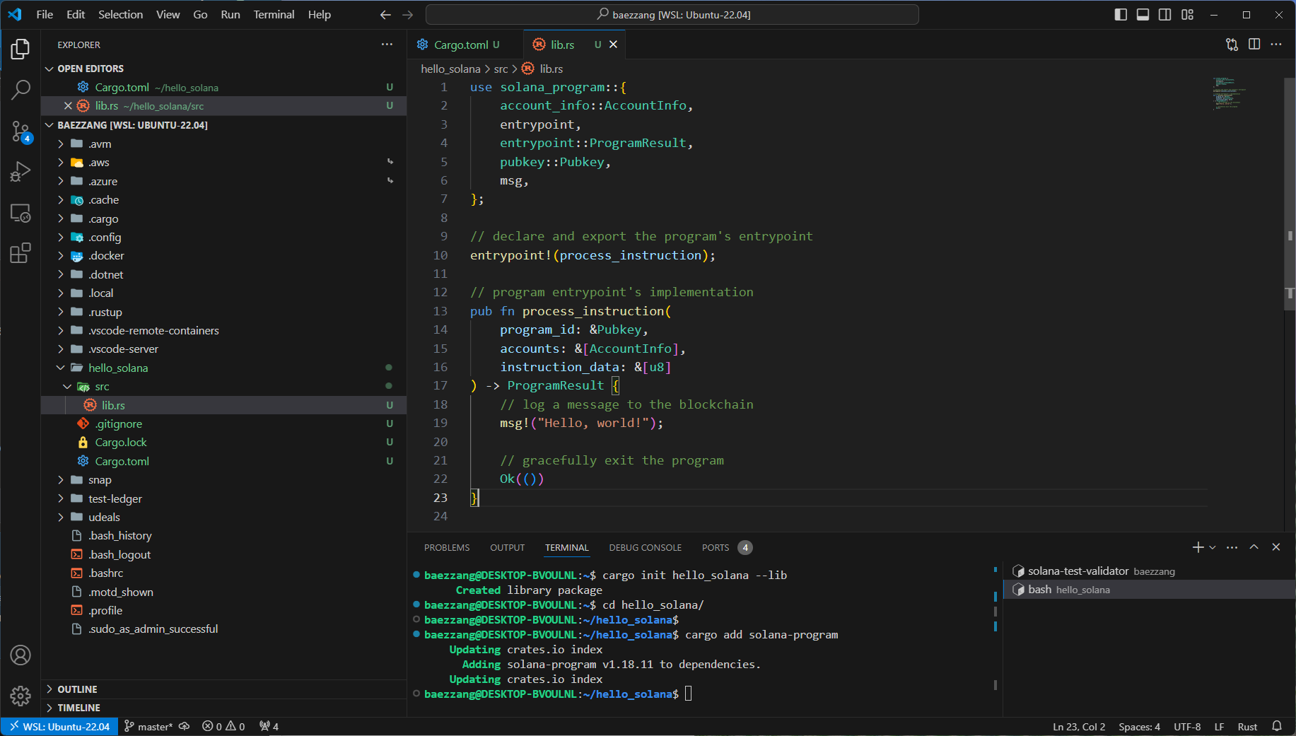Go forward using navigation arrow
The width and height of the screenshot is (1296, 736).
point(408,15)
